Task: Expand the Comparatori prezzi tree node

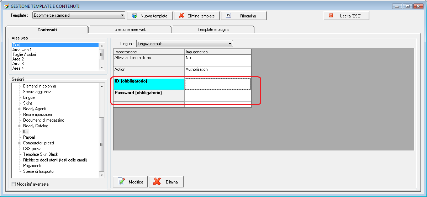Action: coord(20,143)
